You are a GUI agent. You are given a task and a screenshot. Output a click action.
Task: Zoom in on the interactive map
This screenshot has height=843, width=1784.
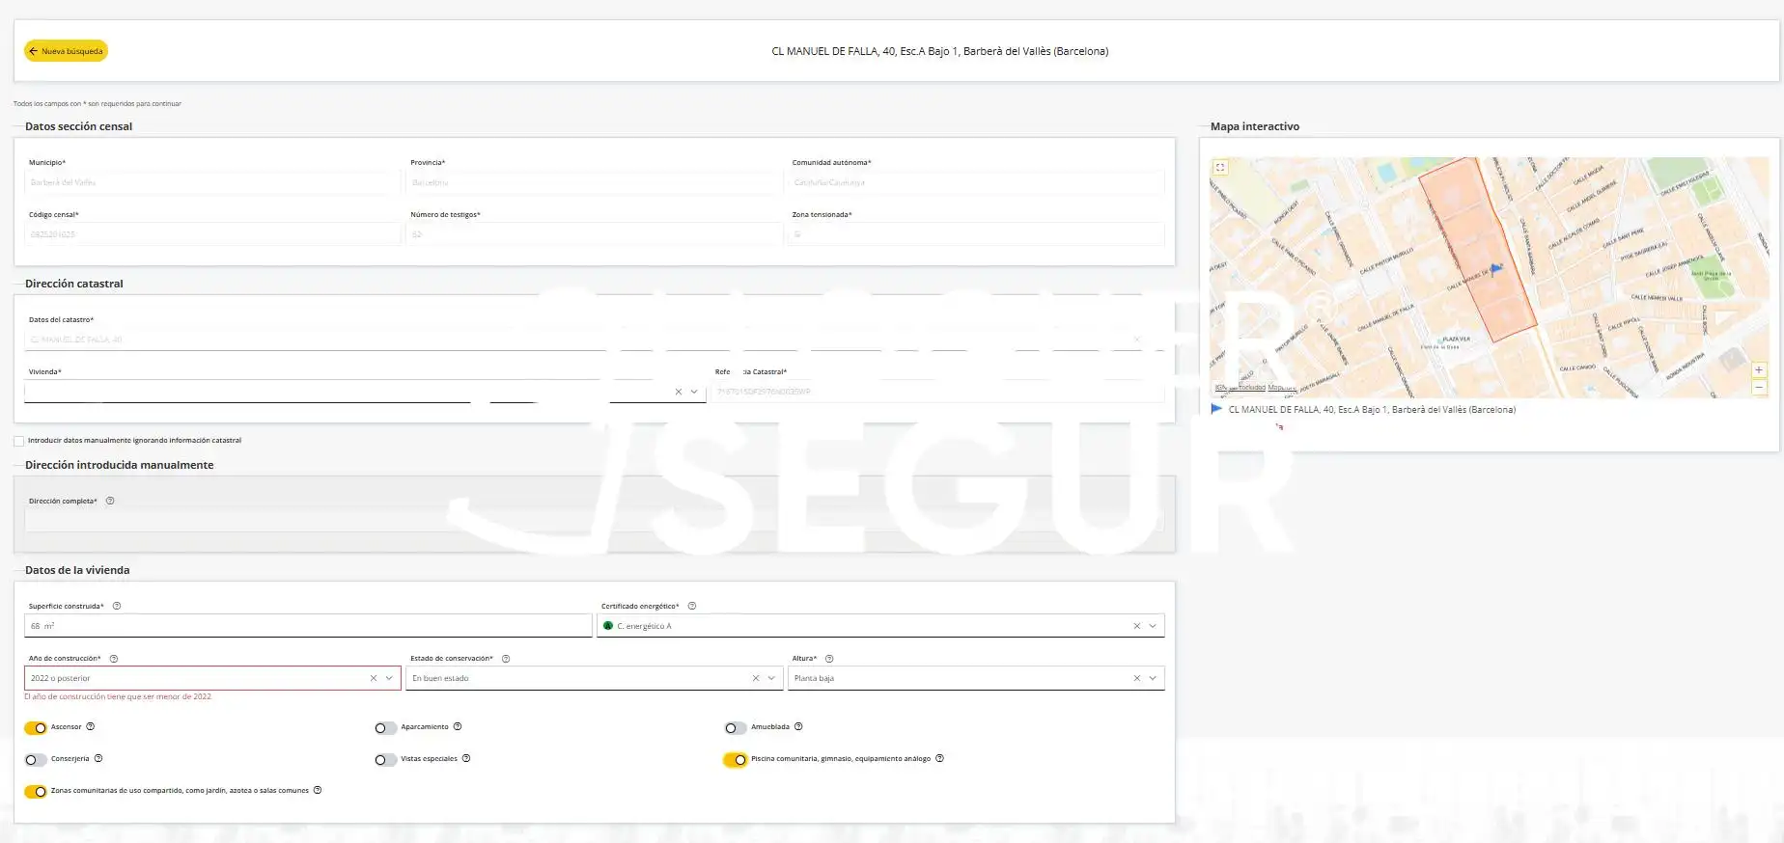[1759, 370]
